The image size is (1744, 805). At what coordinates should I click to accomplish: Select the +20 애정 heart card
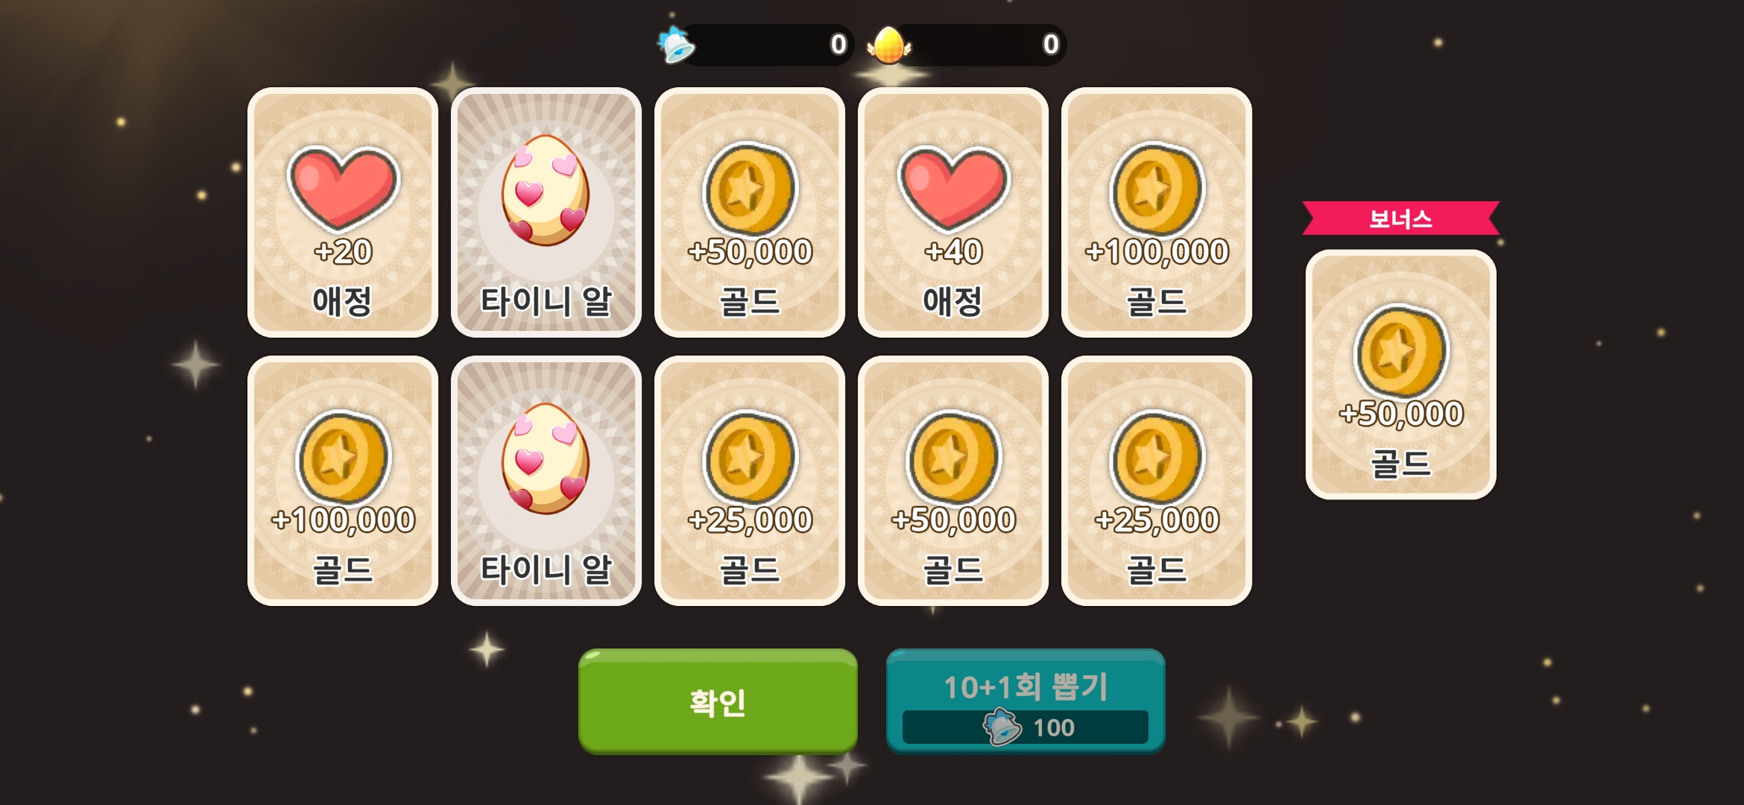pyautogui.click(x=343, y=212)
